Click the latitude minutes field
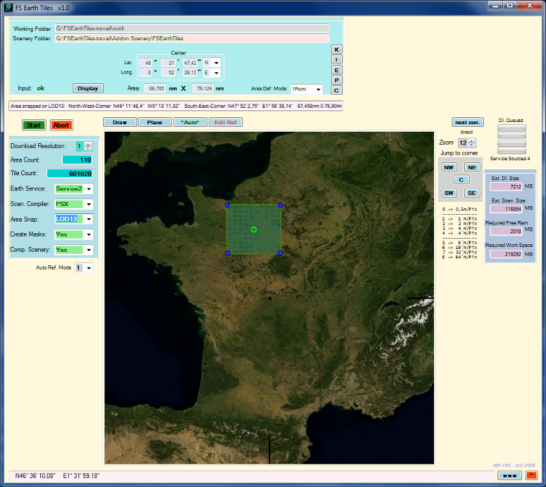 [x=168, y=63]
